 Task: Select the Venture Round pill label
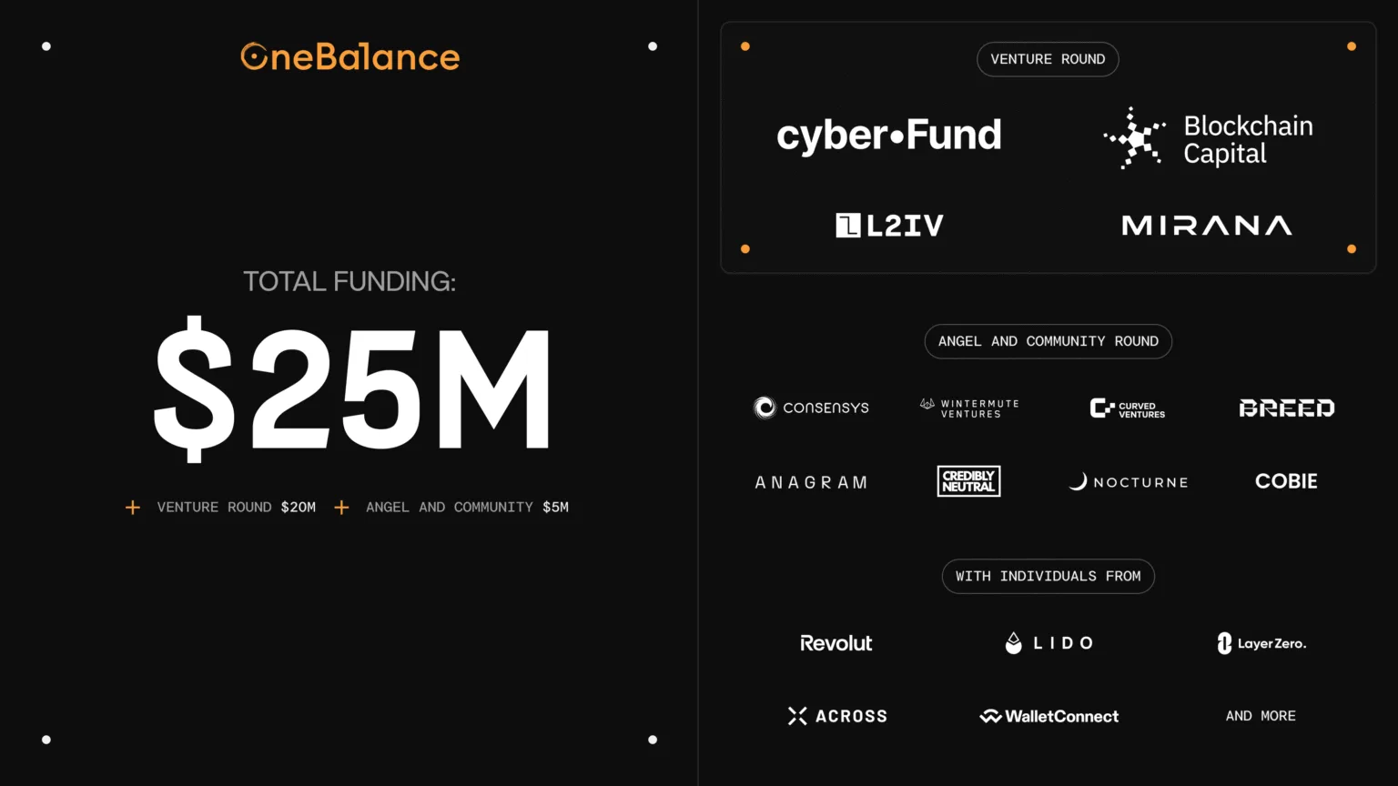click(x=1048, y=59)
